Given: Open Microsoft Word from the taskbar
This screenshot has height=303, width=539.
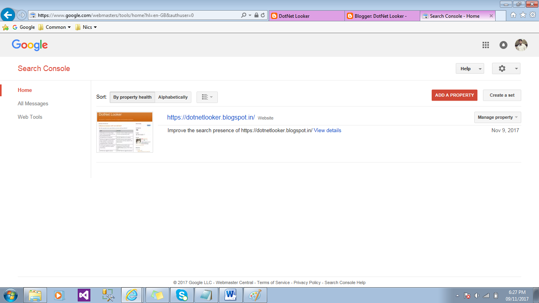Looking at the screenshot, I should (231, 295).
